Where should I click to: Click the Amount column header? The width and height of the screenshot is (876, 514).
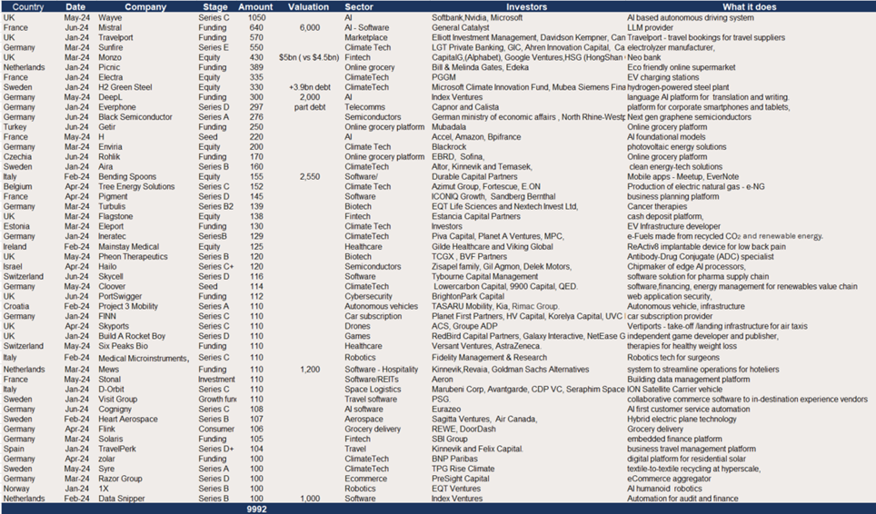pyautogui.click(x=255, y=6)
